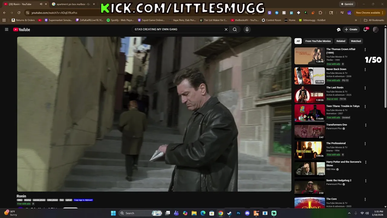Reload the page with the refresh icon
The image size is (387, 218).
coord(19,13)
